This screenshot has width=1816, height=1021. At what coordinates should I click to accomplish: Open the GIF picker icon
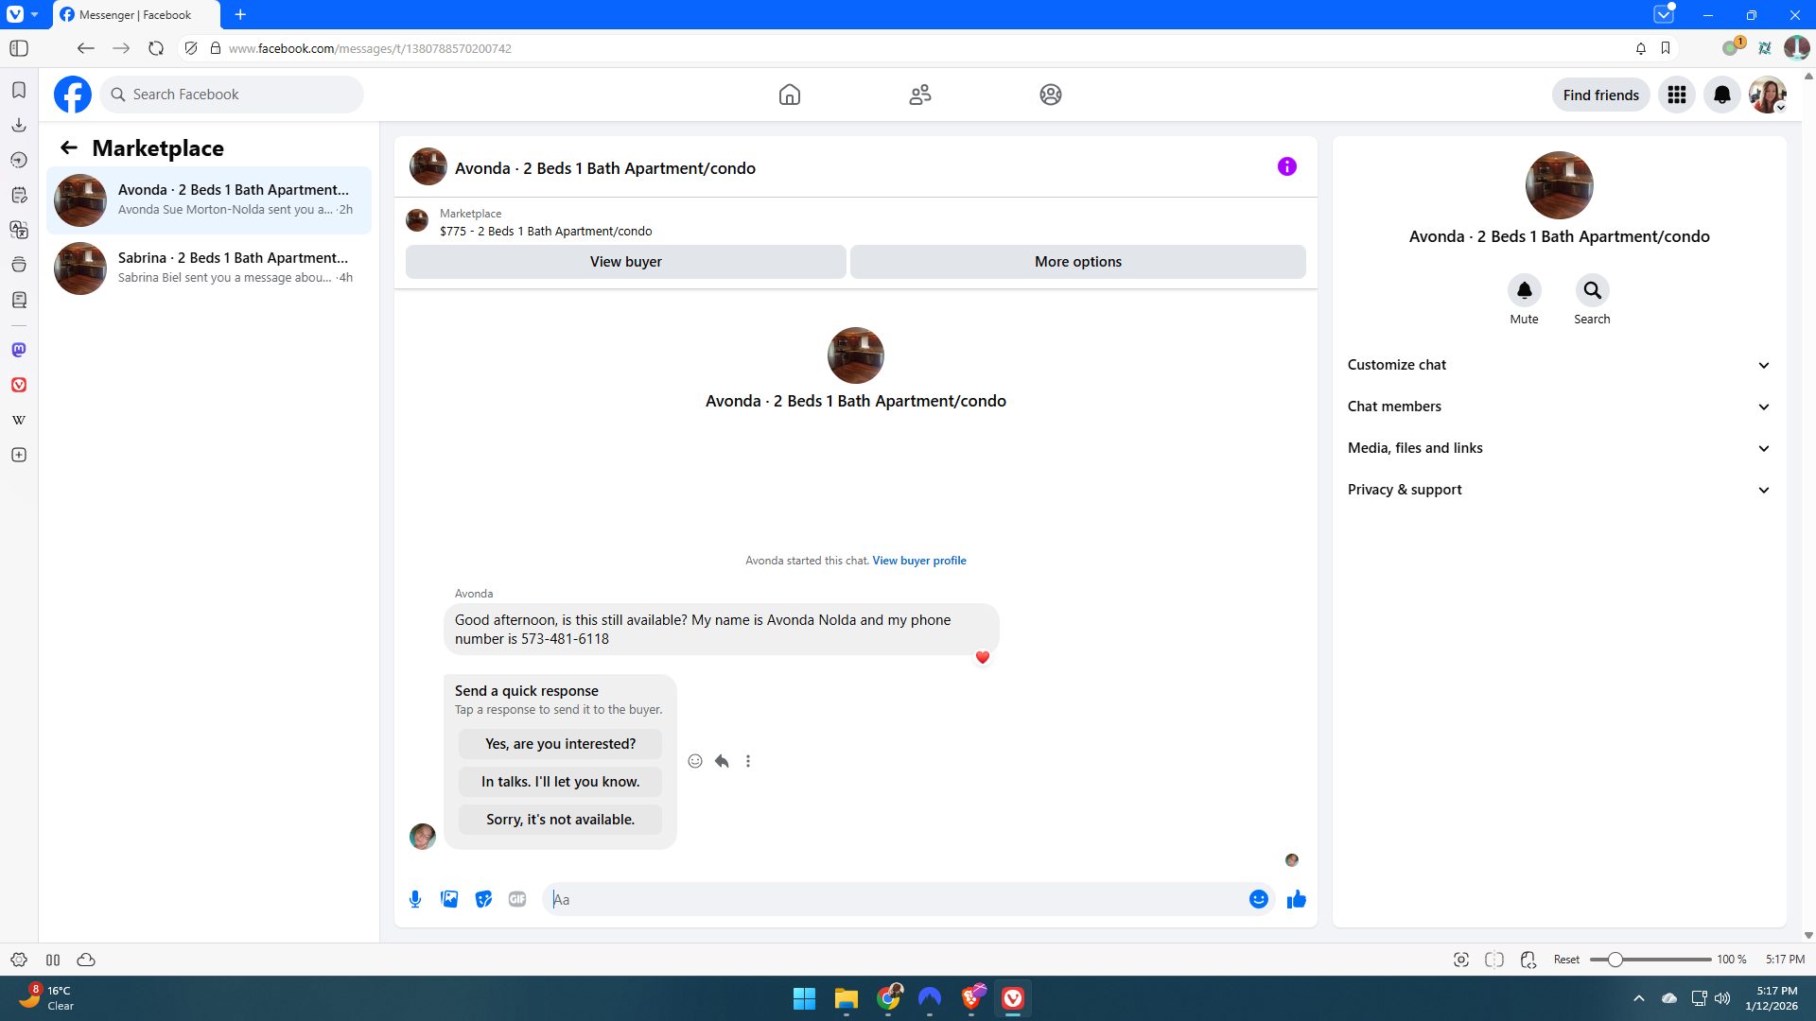click(517, 899)
